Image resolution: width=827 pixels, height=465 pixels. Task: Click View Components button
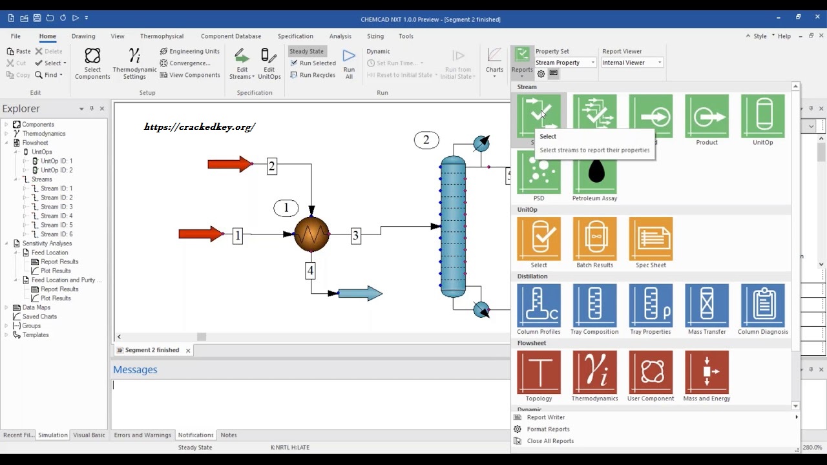190,75
